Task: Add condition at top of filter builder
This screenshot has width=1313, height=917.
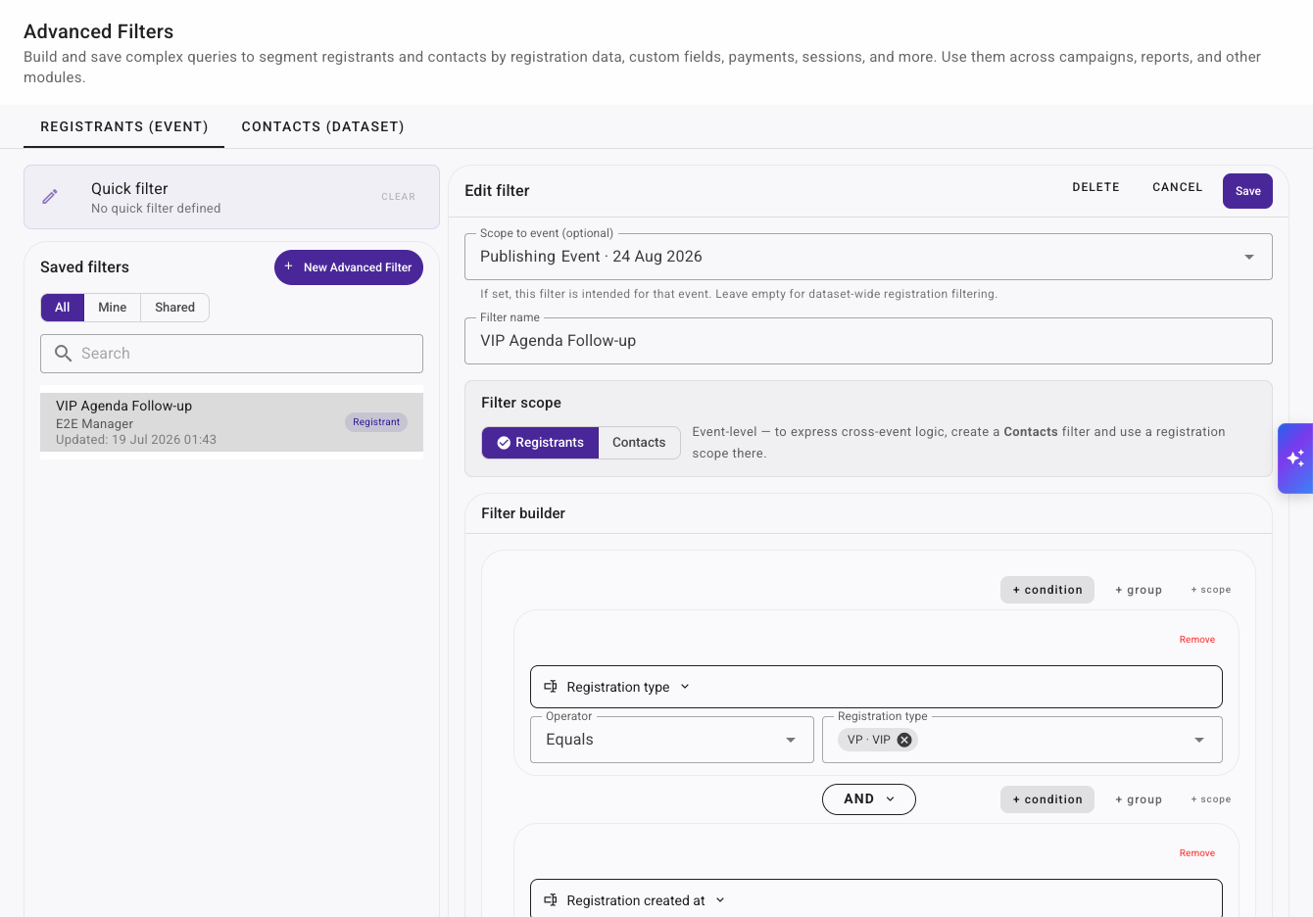Action: coord(1047,590)
